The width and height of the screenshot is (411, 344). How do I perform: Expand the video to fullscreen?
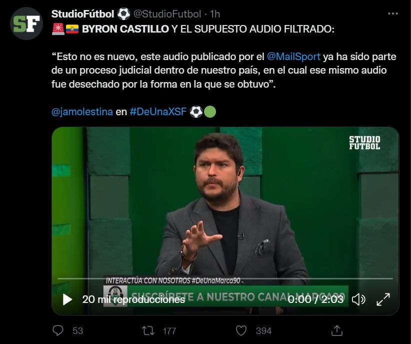(x=383, y=299)
